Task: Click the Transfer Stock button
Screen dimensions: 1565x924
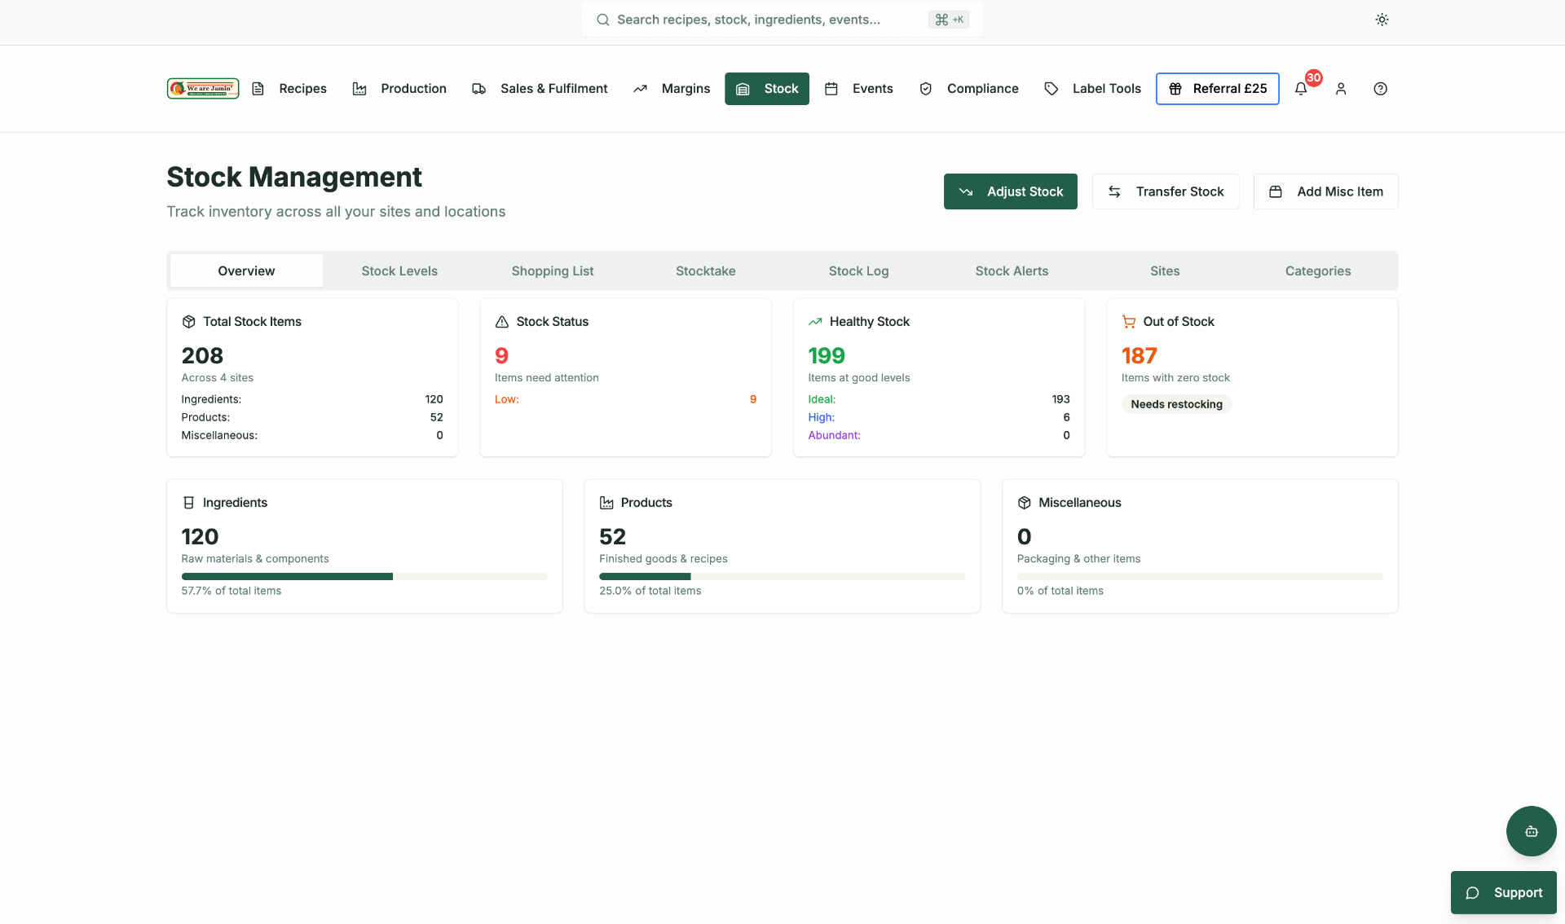Action: [1166, 191]
